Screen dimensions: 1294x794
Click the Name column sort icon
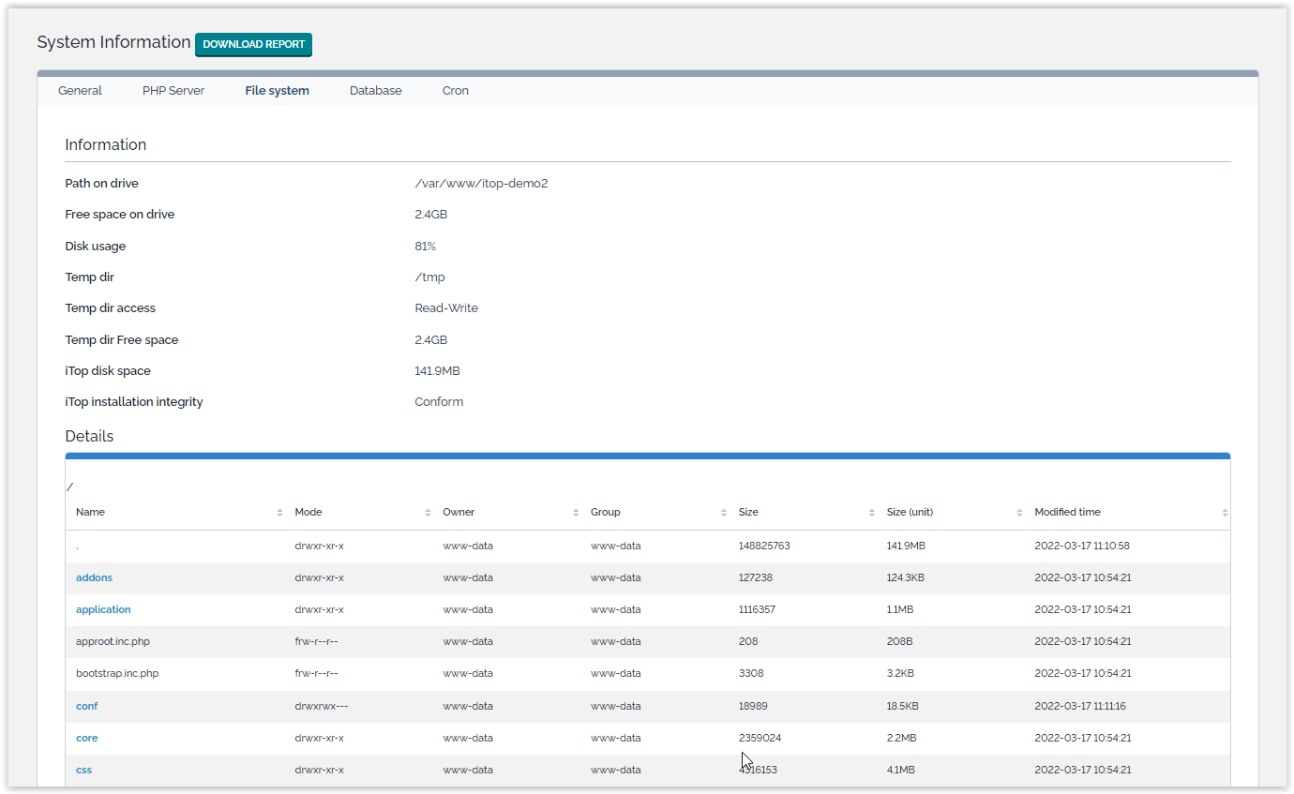tap(279, 513)
